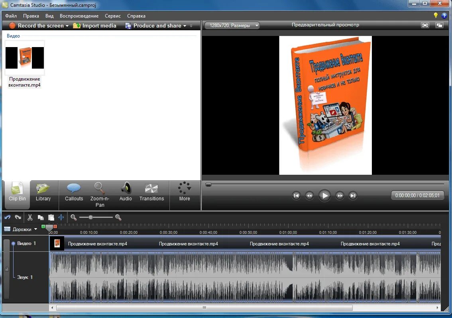Viewport: 452px width, 318px height.
Task: Expand Produce and share dropdown arrow
Action: click(185, 26)
